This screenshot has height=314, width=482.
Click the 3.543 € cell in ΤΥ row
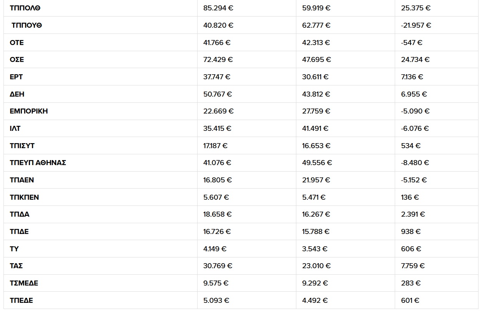[x=315, y=249]
